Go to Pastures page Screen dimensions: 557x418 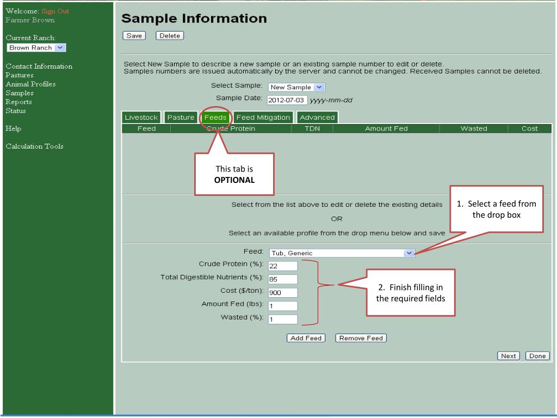tap(20, 75)
